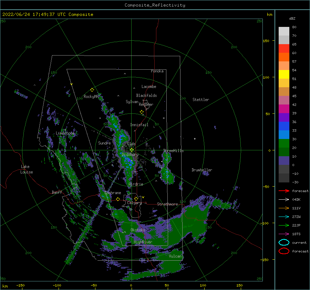Click the Okotoks label
This screenshot has width=310, height=290.
pos(138,230)
